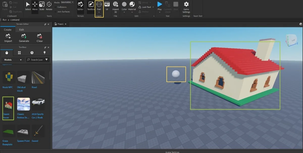Click the Anchor tool
The width and height of the screenshot is (303, 153).
point(144,12)
